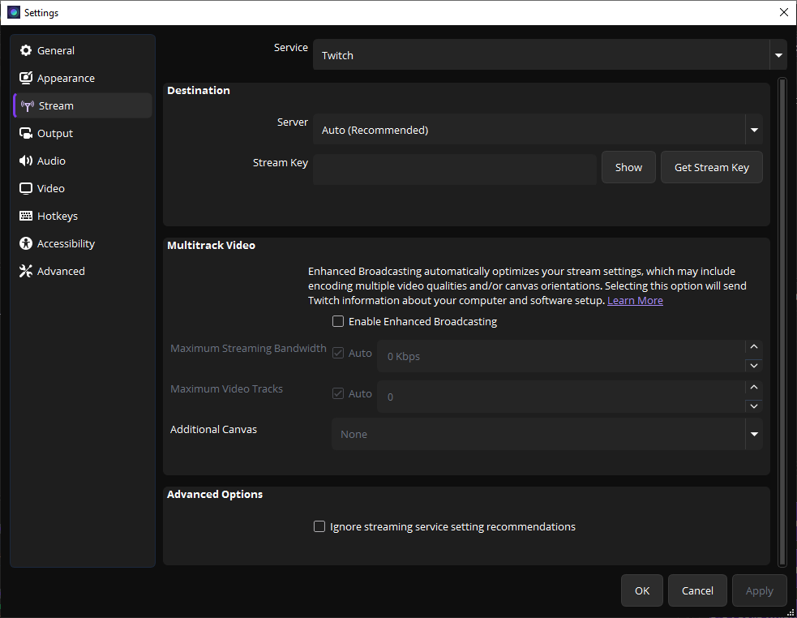The height and width of the screenshot is (618, 797).
Task: Click the Destination section heading
Action: tap(199, 91)
